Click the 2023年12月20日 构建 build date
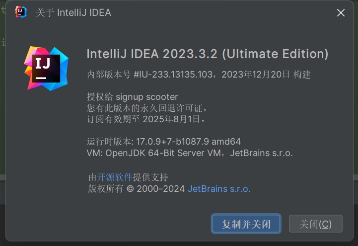Image resolution: width=358 pixels, height=246 pixels. tap(266, 75)
